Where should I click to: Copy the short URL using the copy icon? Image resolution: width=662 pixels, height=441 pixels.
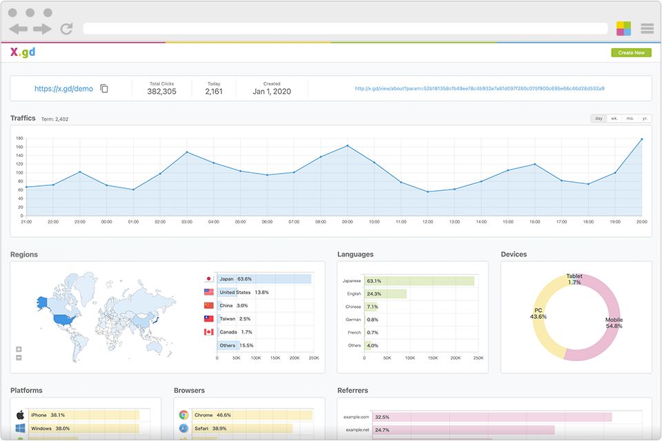click(104, 88)
